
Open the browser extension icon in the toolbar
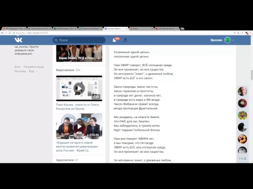click(x=247, y=33)
